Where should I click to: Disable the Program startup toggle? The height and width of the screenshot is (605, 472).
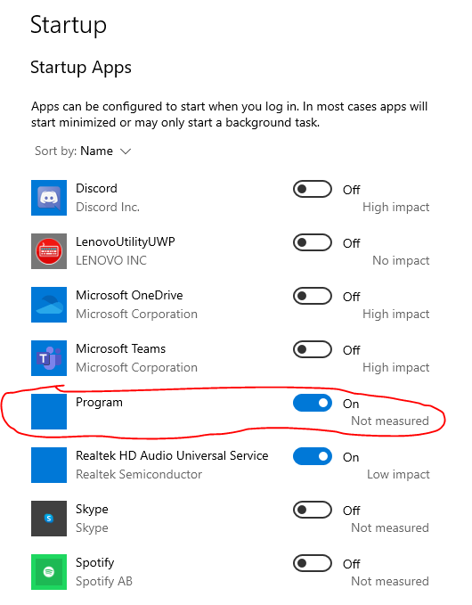(313, 403)
